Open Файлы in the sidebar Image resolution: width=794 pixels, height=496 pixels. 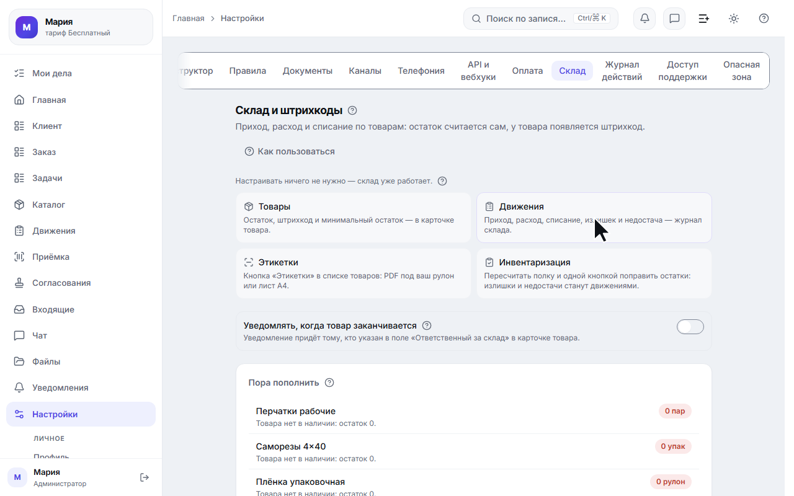tap(81, 361)
